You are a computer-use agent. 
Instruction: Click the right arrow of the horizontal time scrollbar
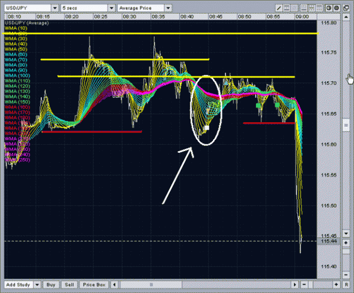[x=295, y=285]
